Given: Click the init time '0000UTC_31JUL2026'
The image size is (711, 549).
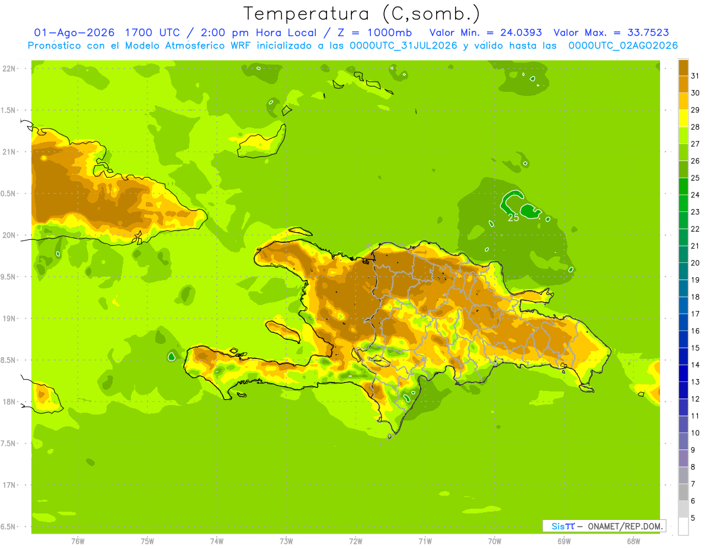Looking at the screenshot, I should coord(403,46).
